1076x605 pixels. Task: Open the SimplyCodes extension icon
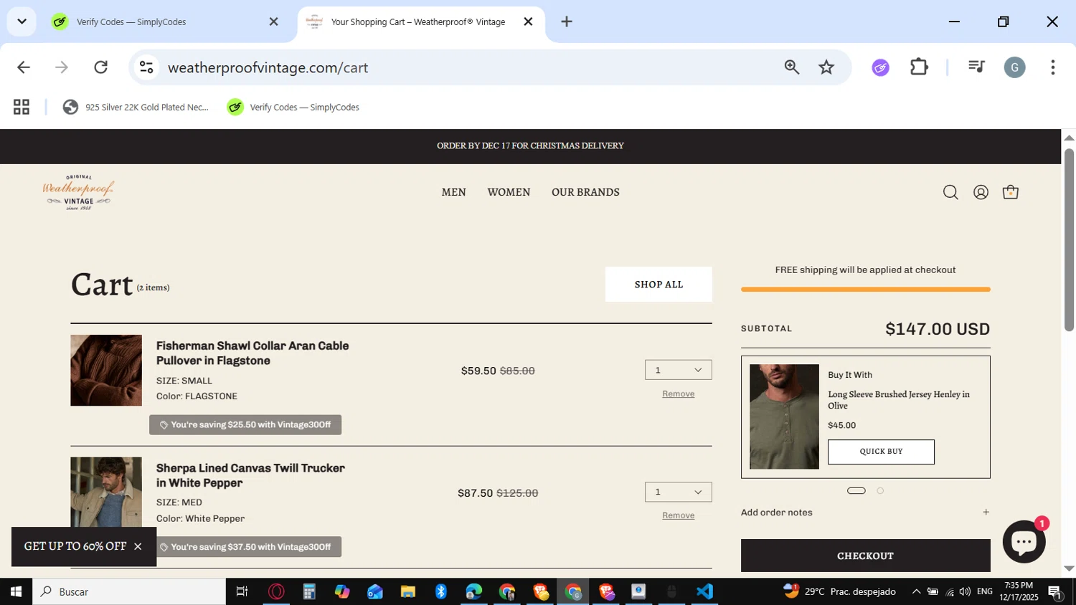tap(880, 67)
